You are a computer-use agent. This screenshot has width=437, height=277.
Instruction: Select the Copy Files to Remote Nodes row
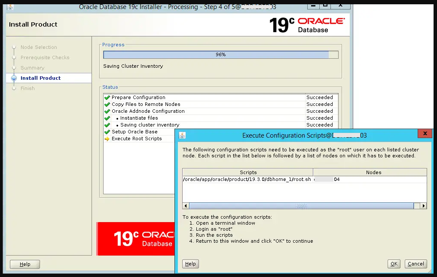221,104
